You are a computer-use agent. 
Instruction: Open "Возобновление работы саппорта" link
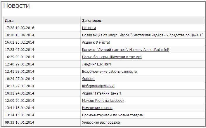(110, 72)
